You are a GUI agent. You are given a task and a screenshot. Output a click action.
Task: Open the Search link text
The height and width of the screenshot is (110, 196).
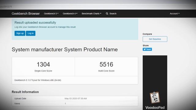(x=113, y=13)
